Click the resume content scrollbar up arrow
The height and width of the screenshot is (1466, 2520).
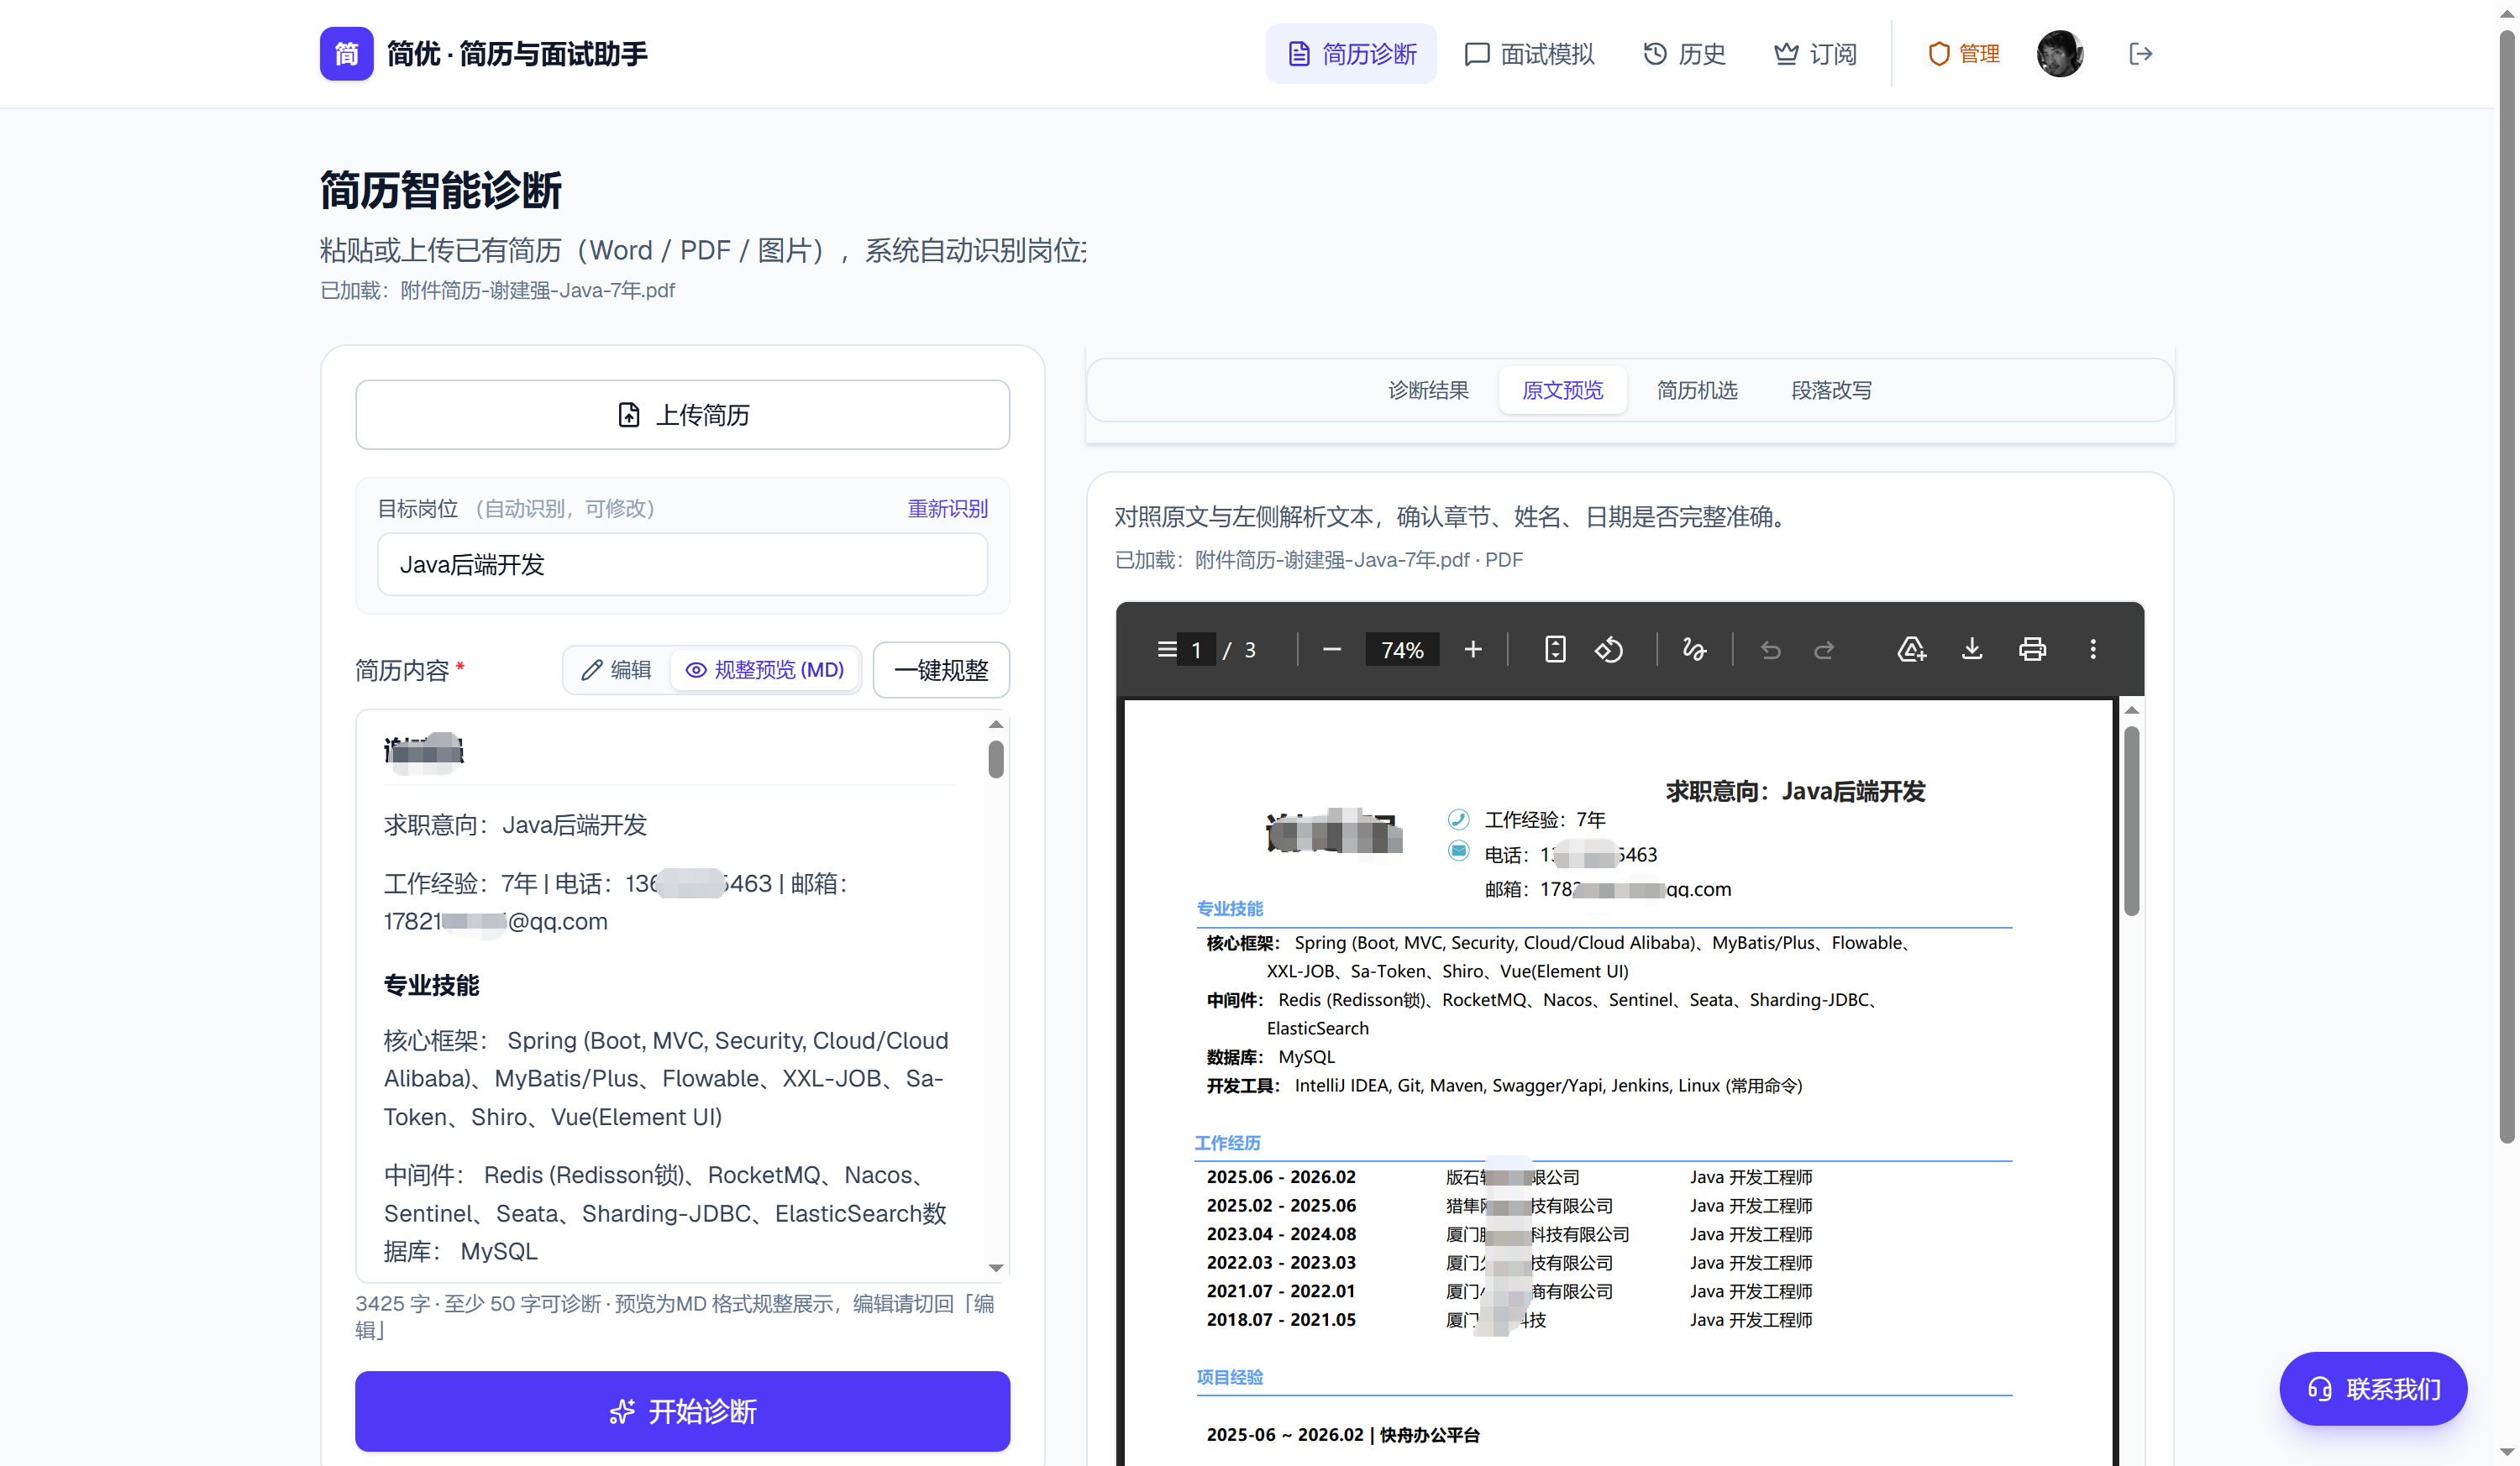click(x=995, y=725)
